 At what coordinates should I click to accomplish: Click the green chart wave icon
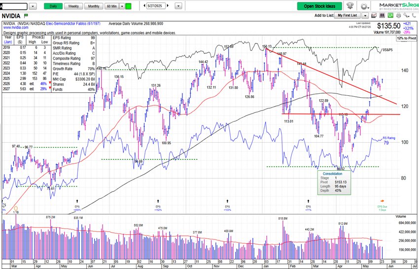(390, 15)
